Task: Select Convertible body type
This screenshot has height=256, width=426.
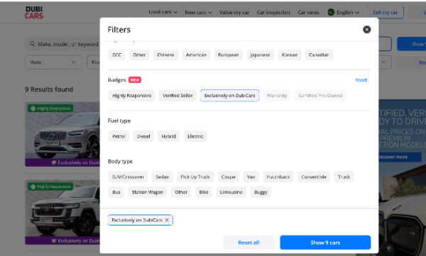Action: 314,177
